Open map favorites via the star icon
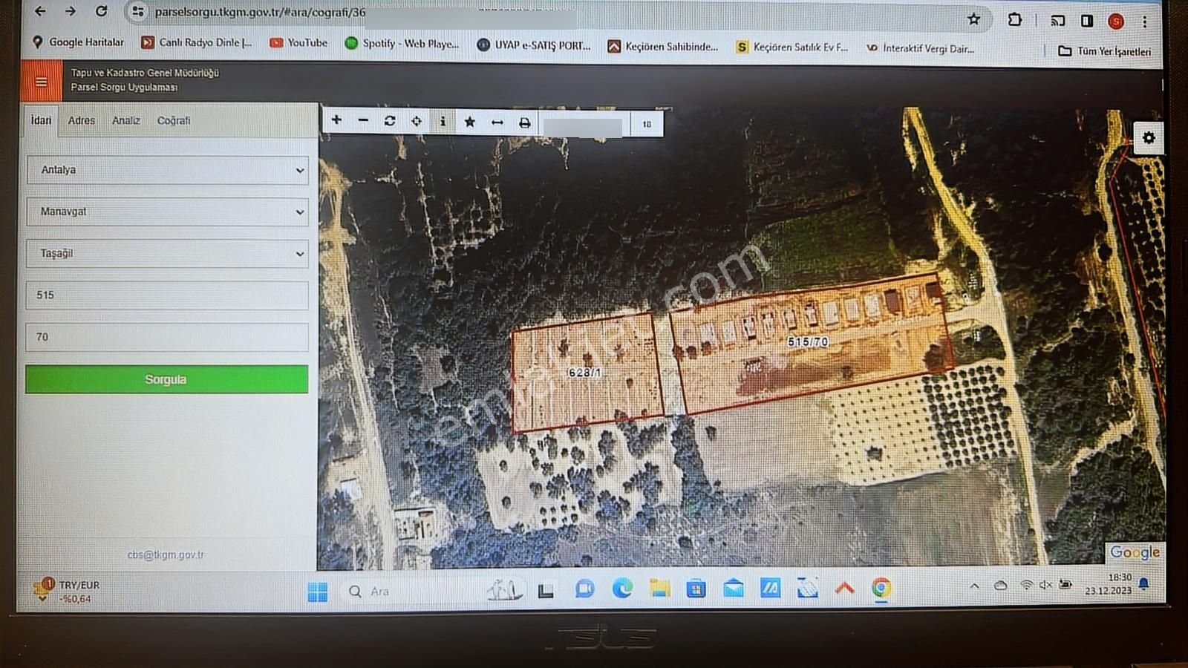This screenshot has width=1188, height=668. 469,121
